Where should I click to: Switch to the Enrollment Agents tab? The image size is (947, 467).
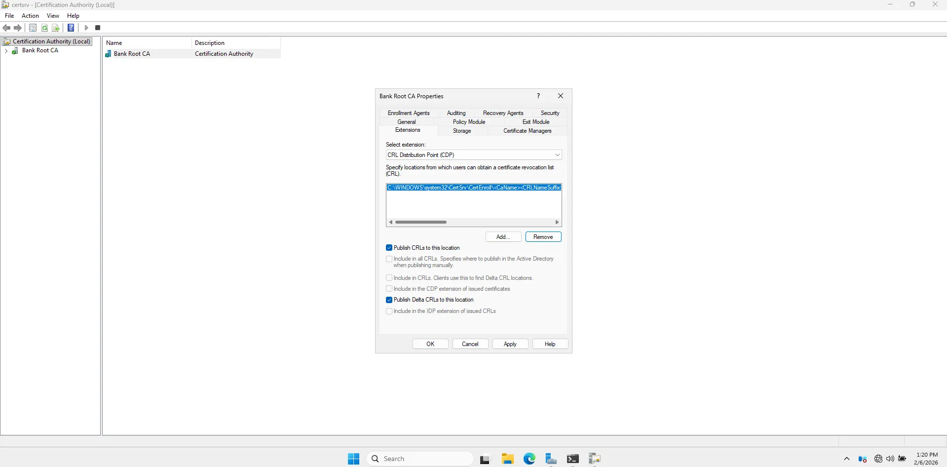(x=409, y=113)
